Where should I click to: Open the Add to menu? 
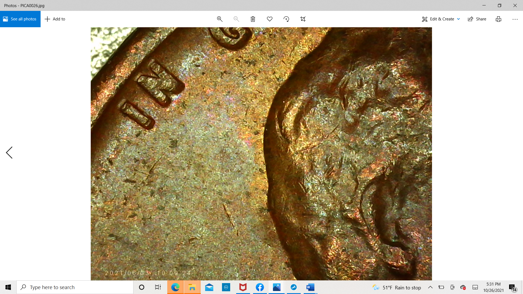coord(55,19)
